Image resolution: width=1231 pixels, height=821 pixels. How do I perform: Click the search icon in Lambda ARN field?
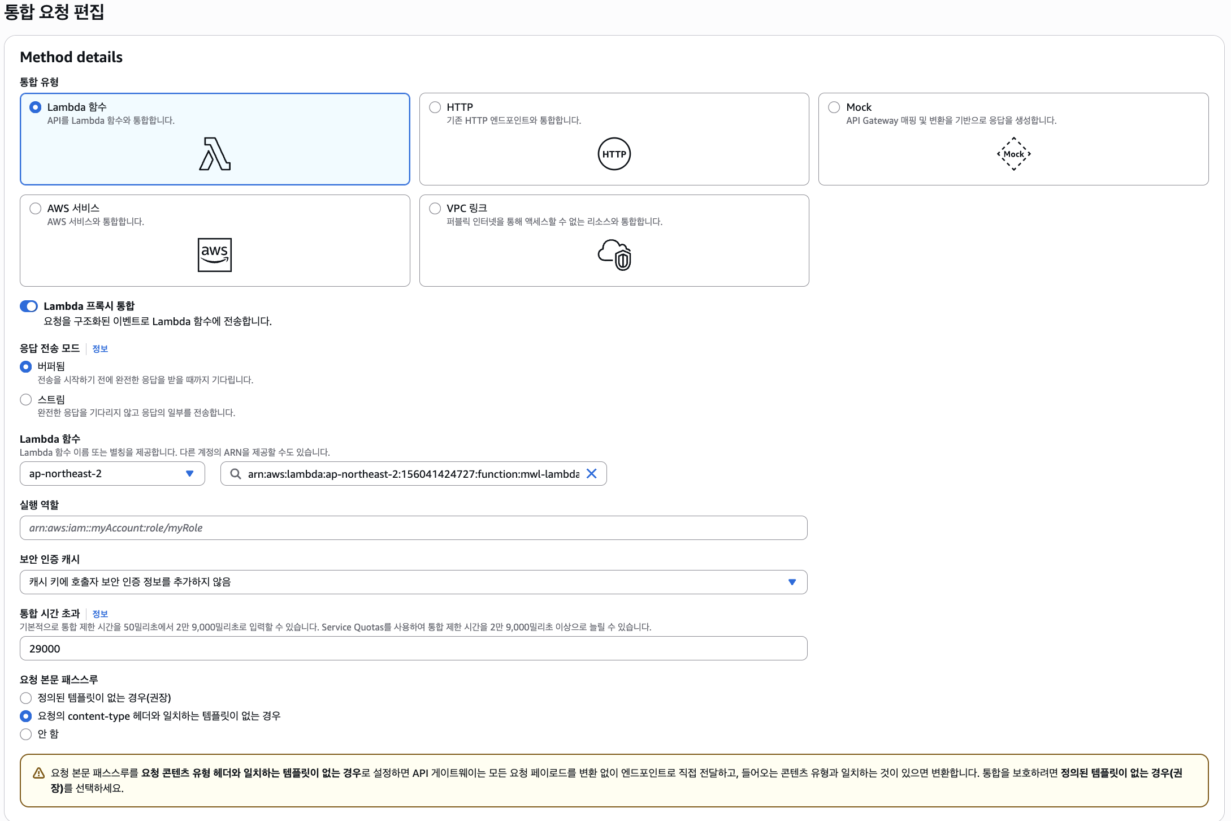click(236, 474)
